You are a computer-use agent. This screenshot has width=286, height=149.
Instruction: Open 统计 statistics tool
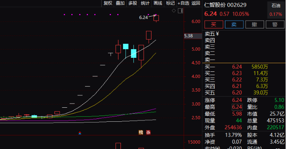coord(145,3)
